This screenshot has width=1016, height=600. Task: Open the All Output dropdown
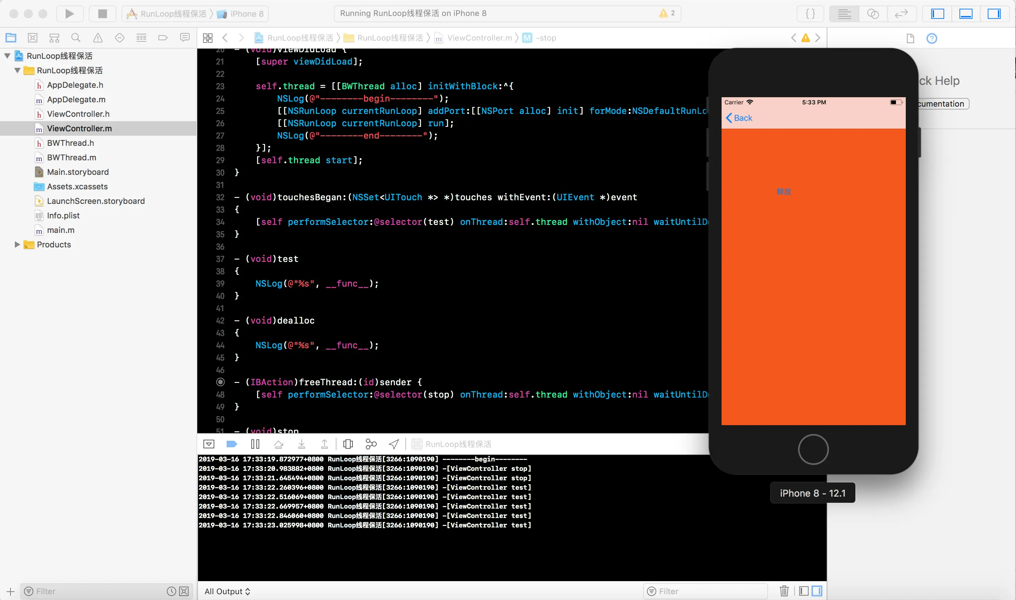click(227, 591)
